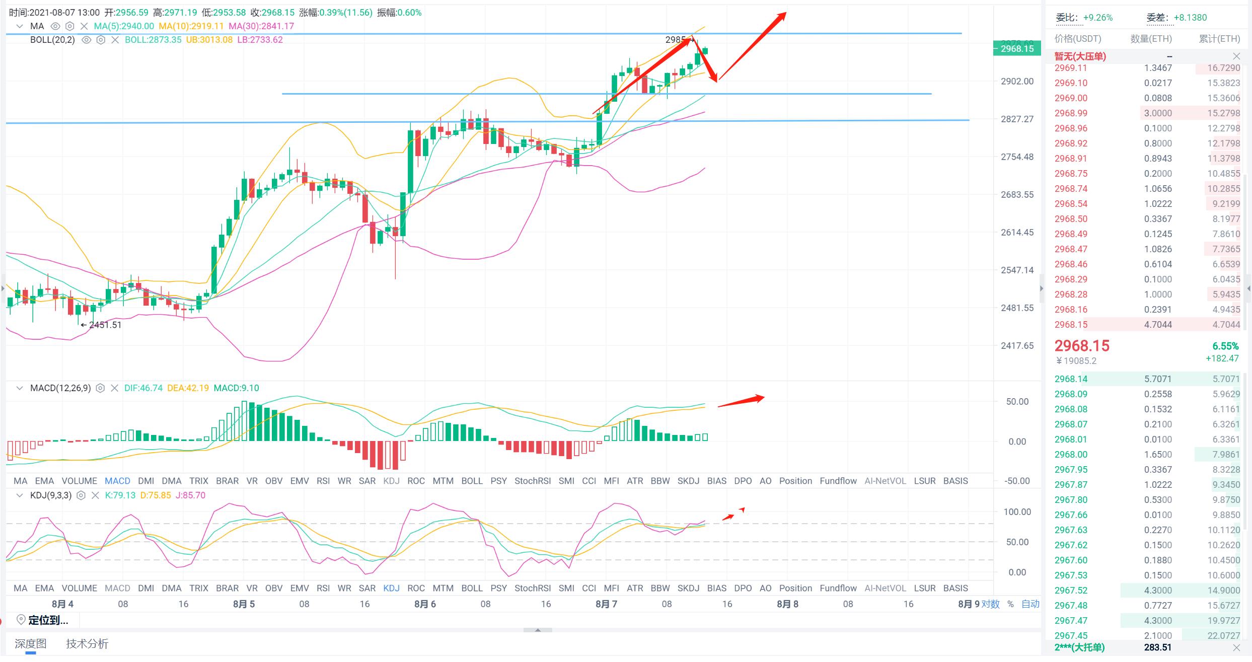Remove MACD indicator with X icon
Screen dimensions: 1252x662
(114, 388)
